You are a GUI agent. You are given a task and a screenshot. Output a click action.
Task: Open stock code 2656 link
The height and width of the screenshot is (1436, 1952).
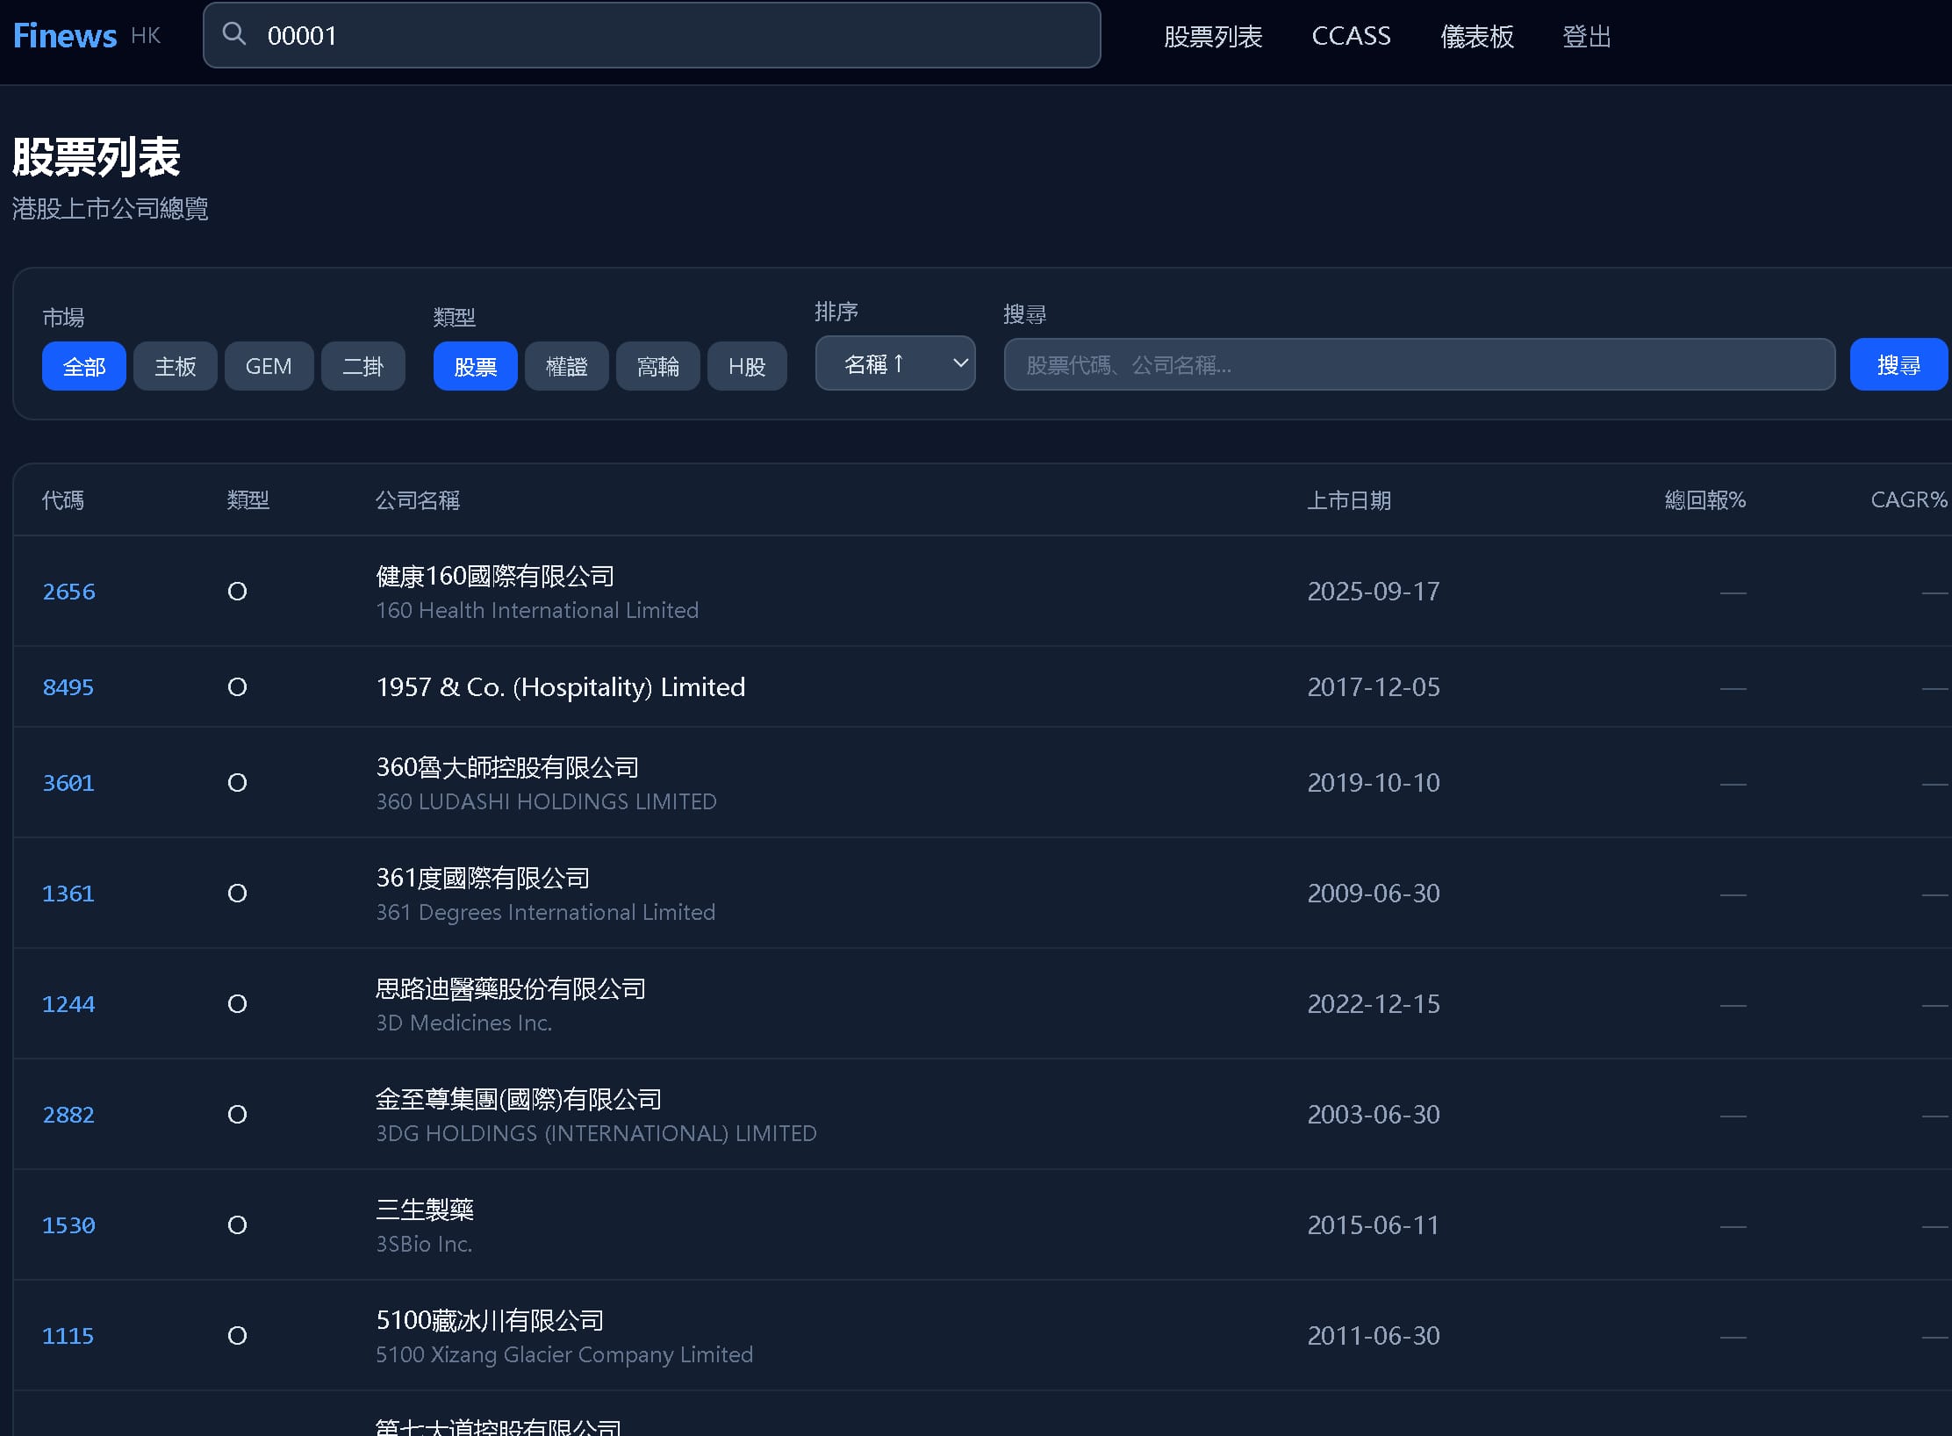pos(68,592)
